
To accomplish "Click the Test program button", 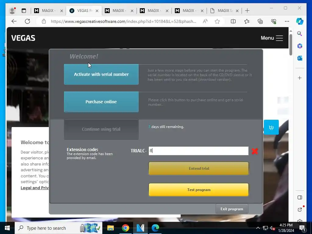I will point(199,190).
